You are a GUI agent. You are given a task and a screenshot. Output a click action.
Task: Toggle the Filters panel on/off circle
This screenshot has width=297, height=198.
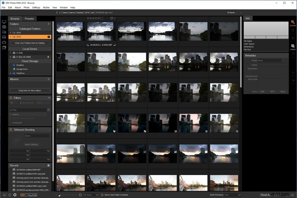click(x=11, y=98)
